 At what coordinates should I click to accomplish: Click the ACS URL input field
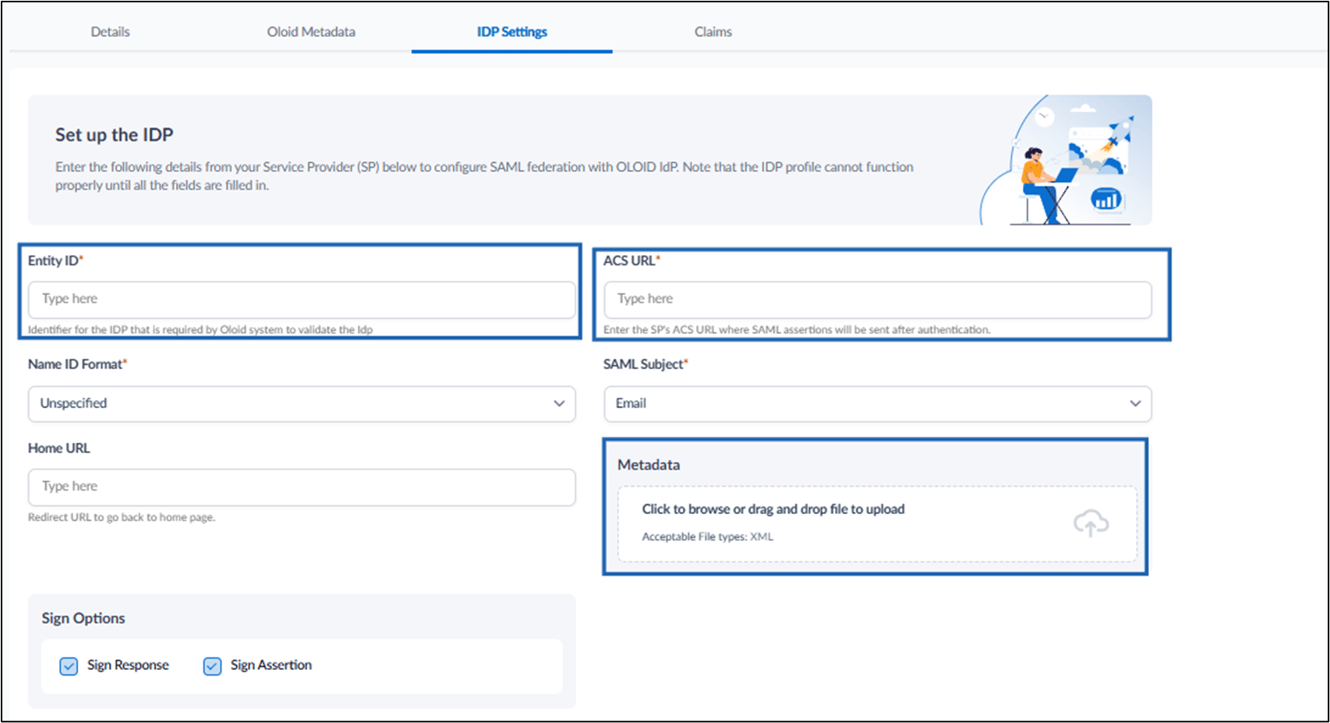878,299
